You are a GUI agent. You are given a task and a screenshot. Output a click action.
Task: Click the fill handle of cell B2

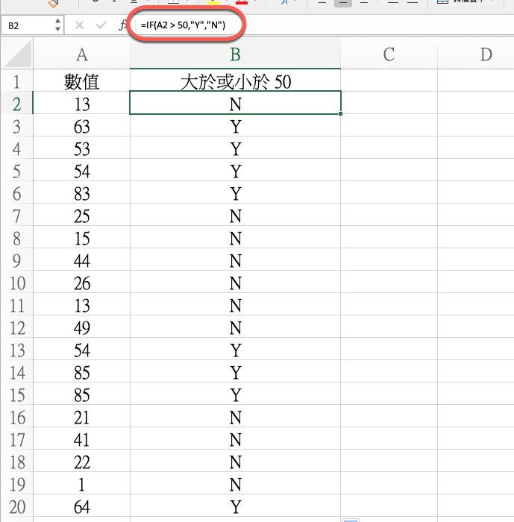[x=340, y=114]
